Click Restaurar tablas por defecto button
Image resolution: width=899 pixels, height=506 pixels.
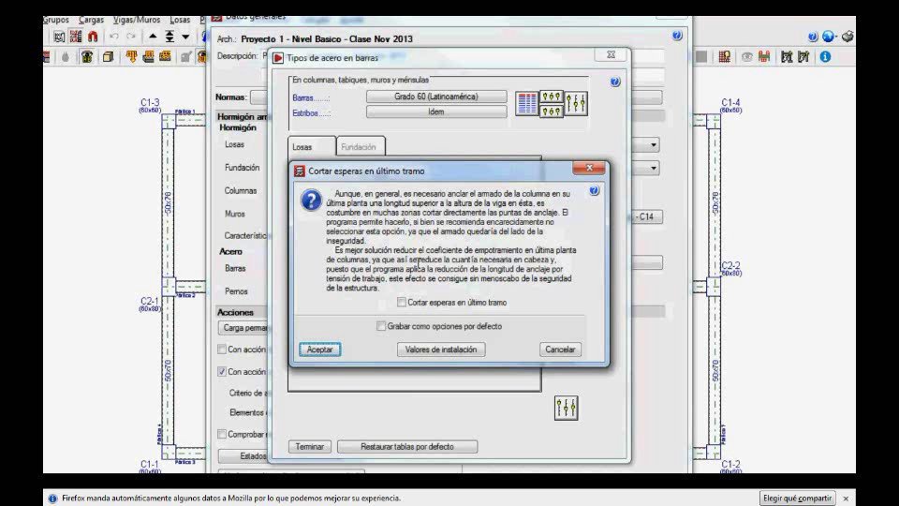[407, 446]
